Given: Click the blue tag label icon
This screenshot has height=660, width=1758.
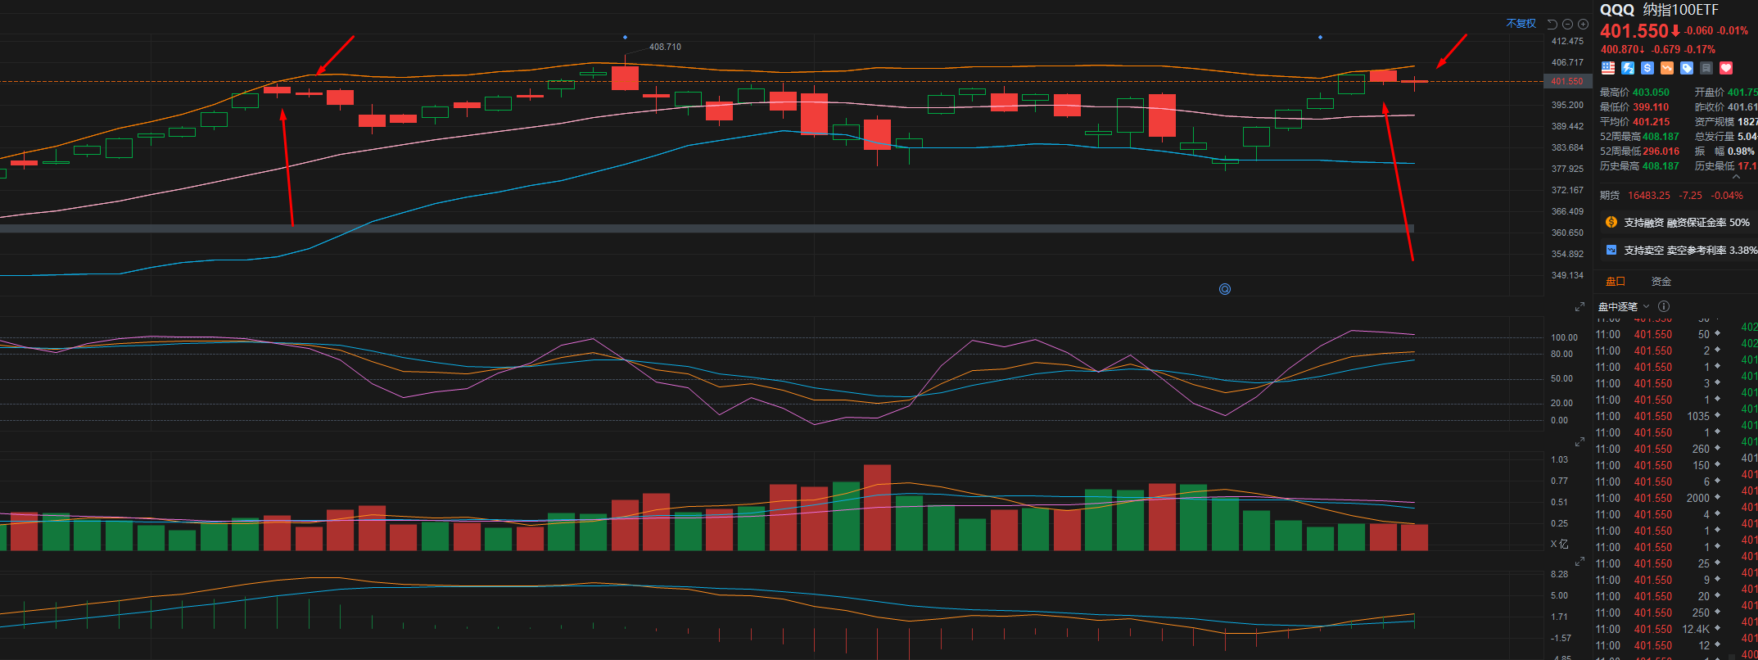Looking at the screenshot, I should [1687, 68].
